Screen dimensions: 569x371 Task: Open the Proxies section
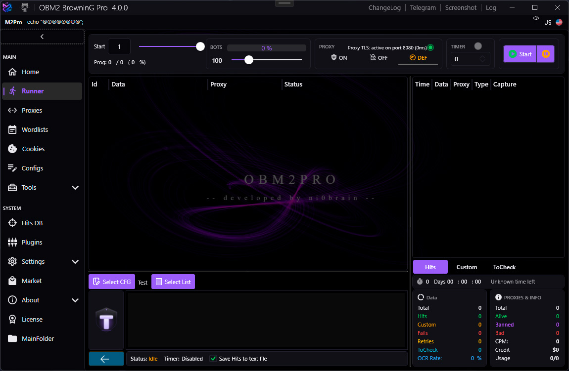(42, 110)
